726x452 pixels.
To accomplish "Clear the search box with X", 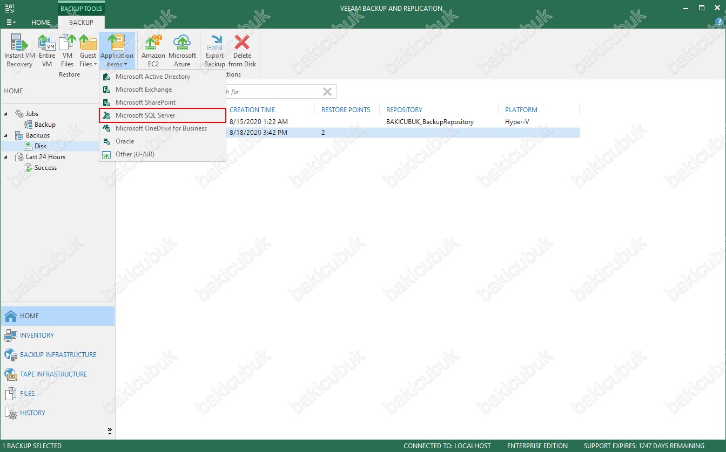I will pos(327,92).
